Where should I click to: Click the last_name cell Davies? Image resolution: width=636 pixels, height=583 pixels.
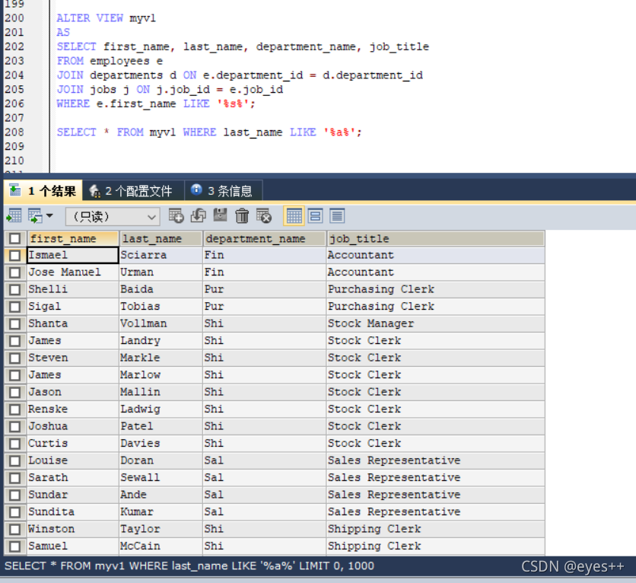pos(161,444)
